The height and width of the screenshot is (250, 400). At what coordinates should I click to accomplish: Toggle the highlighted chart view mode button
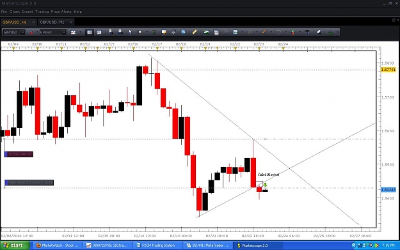90,33
